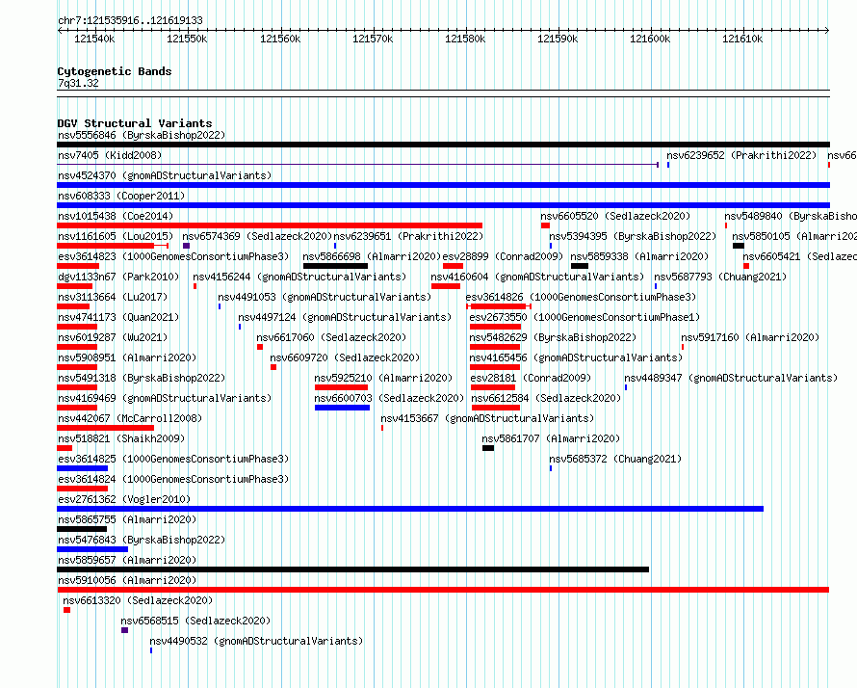
Task: Open nsv5917160 (Almarri2020) label
Action: pyautogui.click(x=750, y=337)
